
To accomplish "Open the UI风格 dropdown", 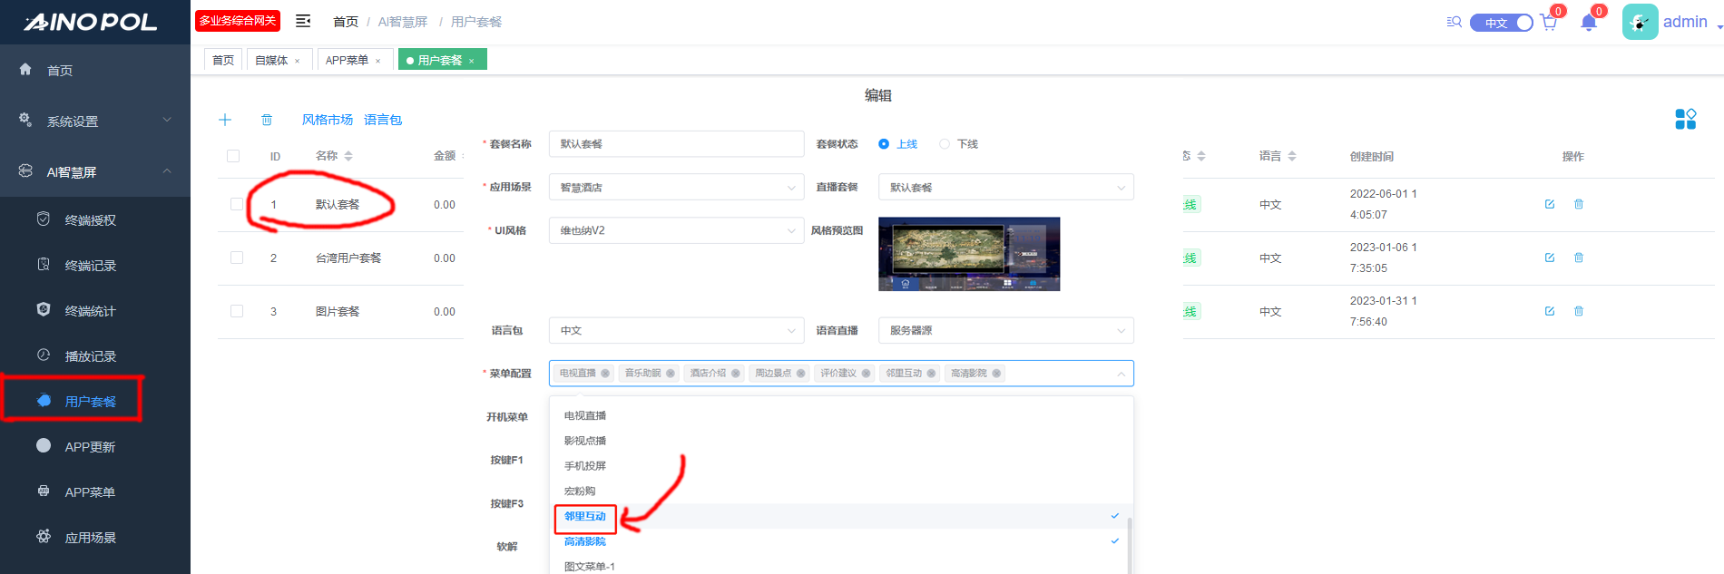I will (x=676, y=230).
